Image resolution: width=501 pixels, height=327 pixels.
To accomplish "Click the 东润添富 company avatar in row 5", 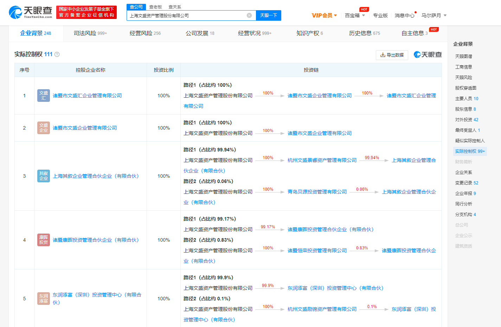I will click(44, 299).
